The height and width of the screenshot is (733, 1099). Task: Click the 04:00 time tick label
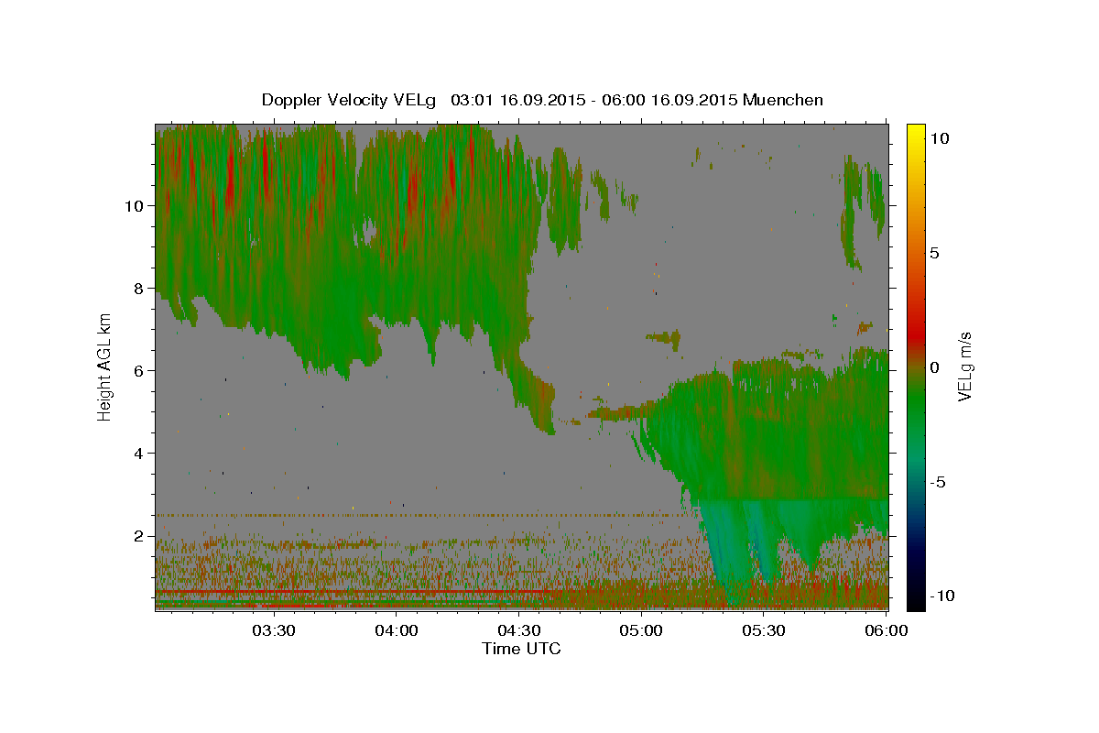pyautogui.click(x=396, y=630)
